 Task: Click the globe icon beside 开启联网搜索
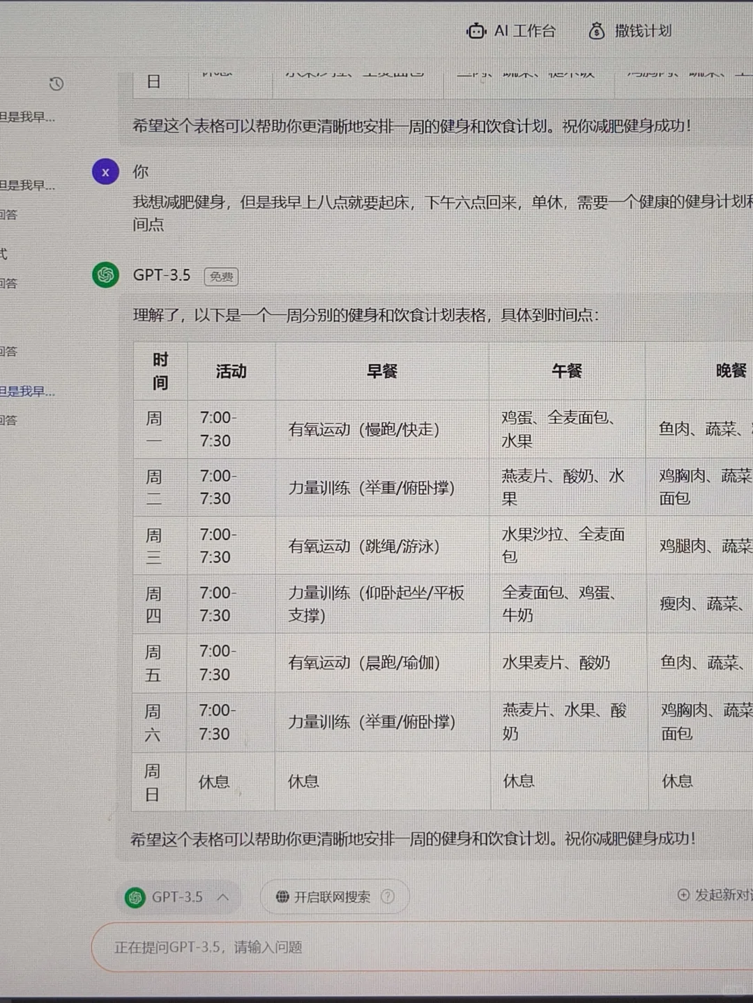283,897
